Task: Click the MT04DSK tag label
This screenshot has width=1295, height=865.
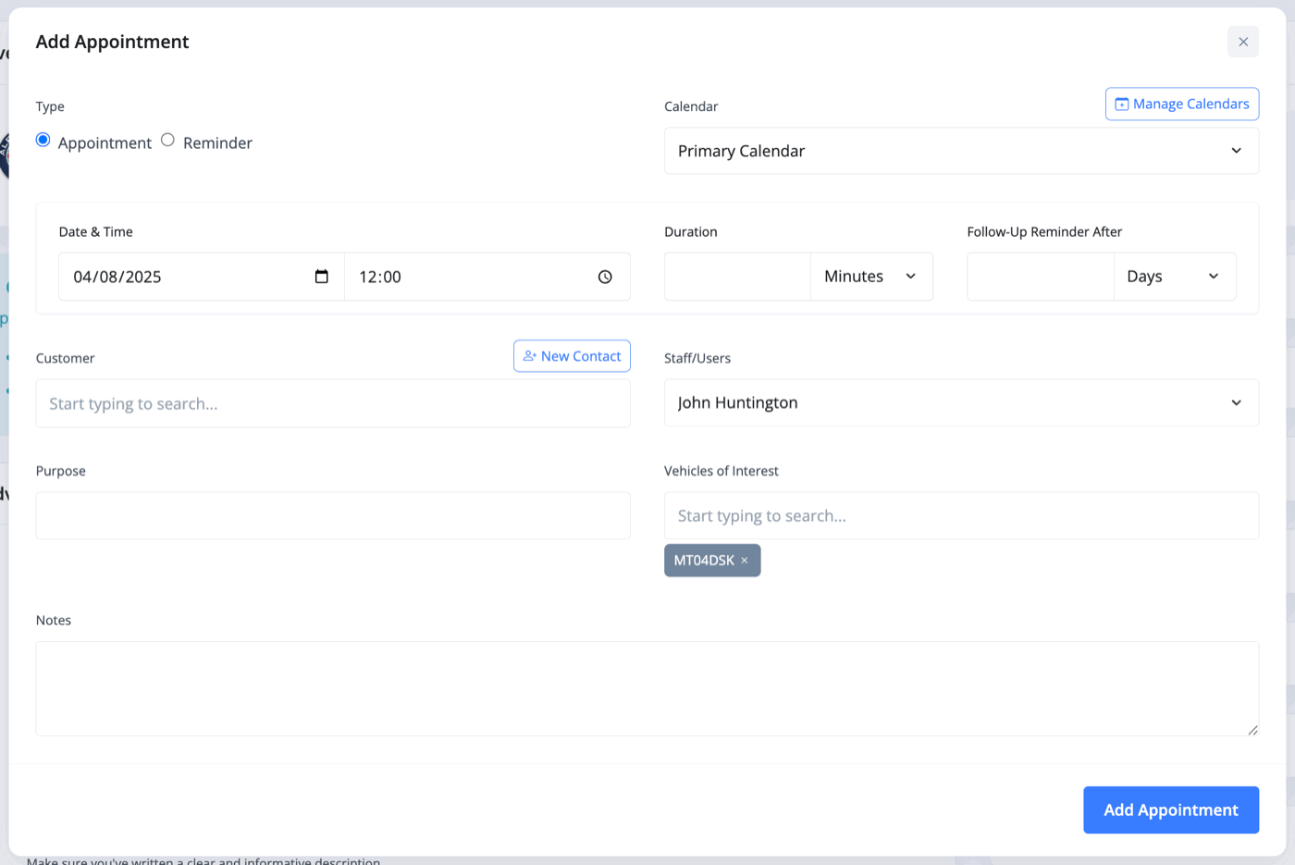Action: coord(704,561)
